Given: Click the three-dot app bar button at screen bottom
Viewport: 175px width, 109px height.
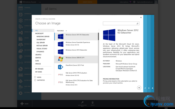Looking at the screenshot, I should [x=166, y=108].
